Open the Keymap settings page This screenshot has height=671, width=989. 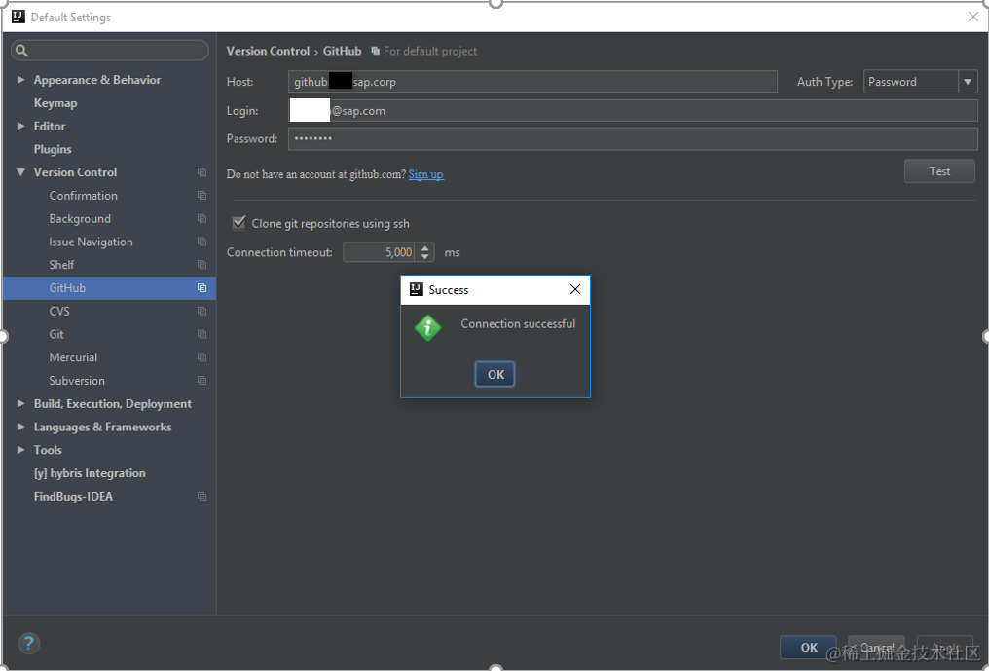coord(55,103)
